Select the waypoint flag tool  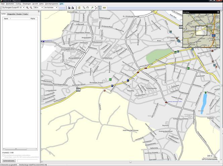pyautogui.click(x=92, y=7)
